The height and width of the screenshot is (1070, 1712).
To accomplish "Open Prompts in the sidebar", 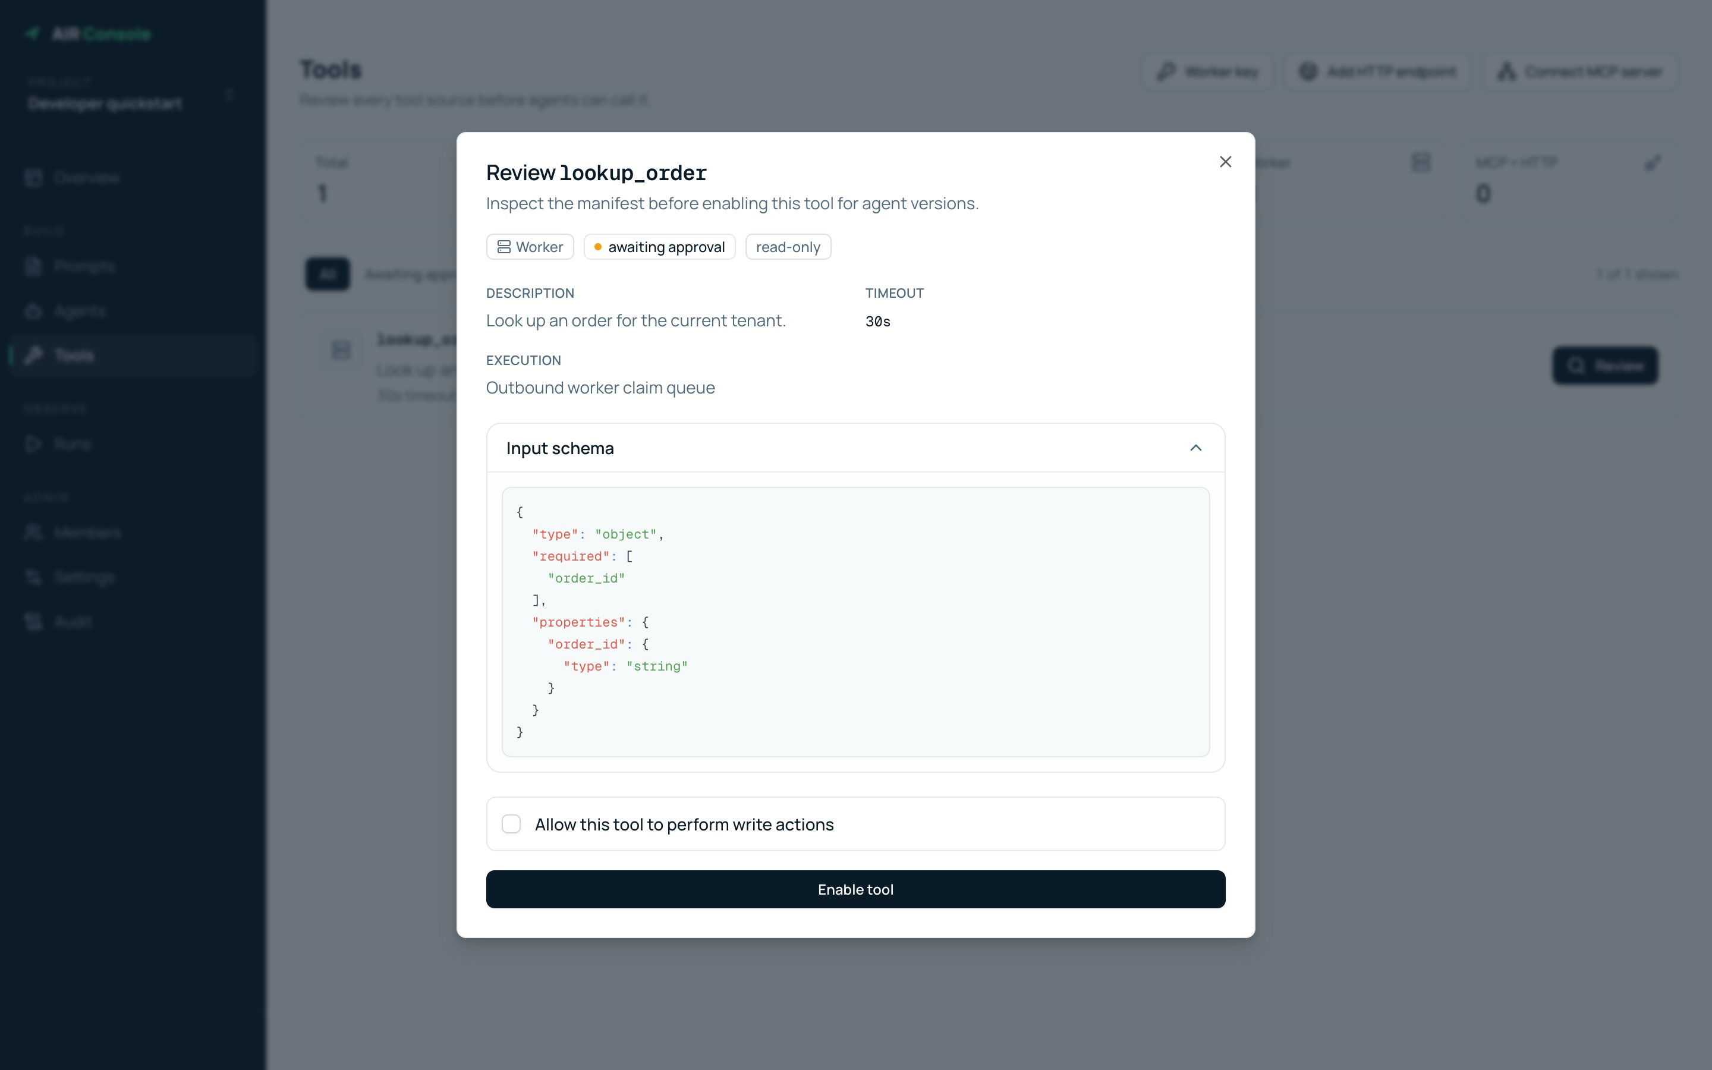I will coord(133,266).
